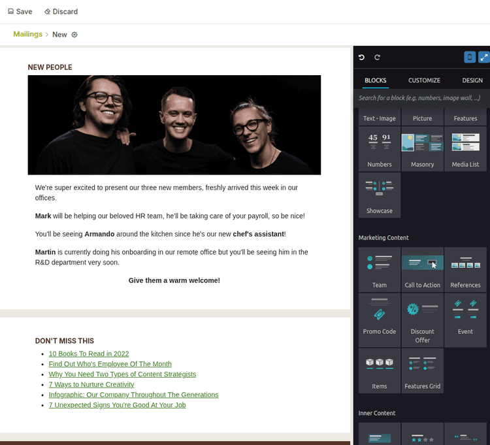Switch to the Customize tab
Image resolution: width=490 pixels, height=445 pixels.
pos(424,80)
